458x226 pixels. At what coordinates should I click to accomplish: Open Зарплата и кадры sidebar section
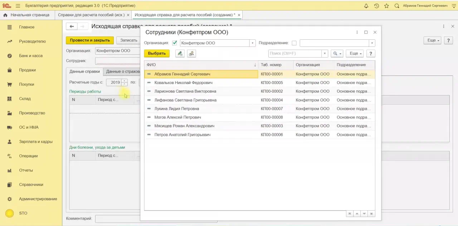(35, 142)
